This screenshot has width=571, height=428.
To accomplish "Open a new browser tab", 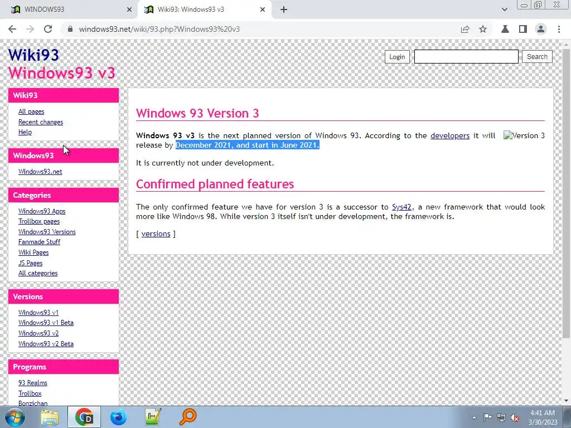I will pyautogui.click(x=284, y=9).
